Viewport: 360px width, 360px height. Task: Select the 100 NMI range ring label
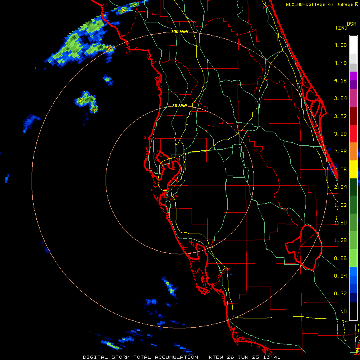(x=180, y=32)
